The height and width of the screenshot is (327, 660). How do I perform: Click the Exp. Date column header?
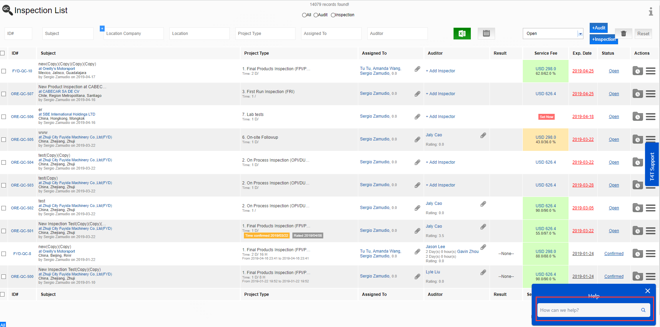[x=582, y=53]
